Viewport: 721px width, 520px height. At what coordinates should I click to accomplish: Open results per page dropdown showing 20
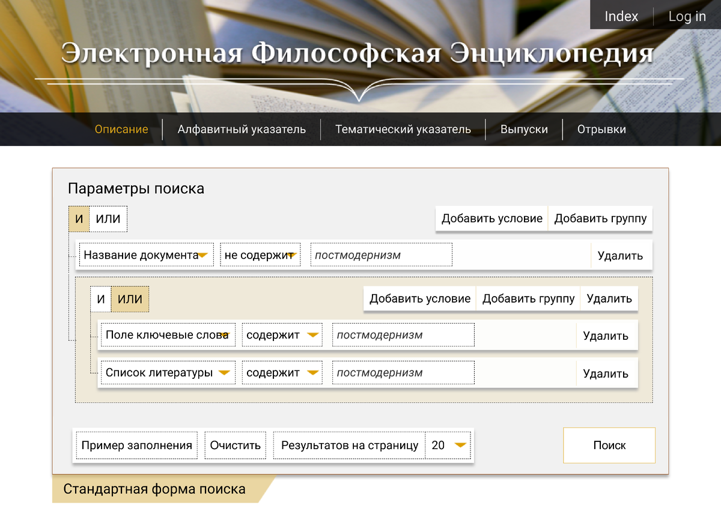448,445
